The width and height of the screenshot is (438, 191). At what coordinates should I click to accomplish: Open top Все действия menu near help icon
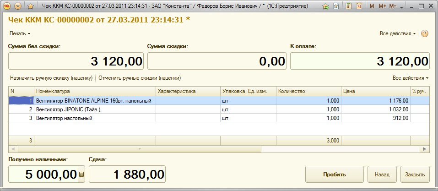coord(398,33)
